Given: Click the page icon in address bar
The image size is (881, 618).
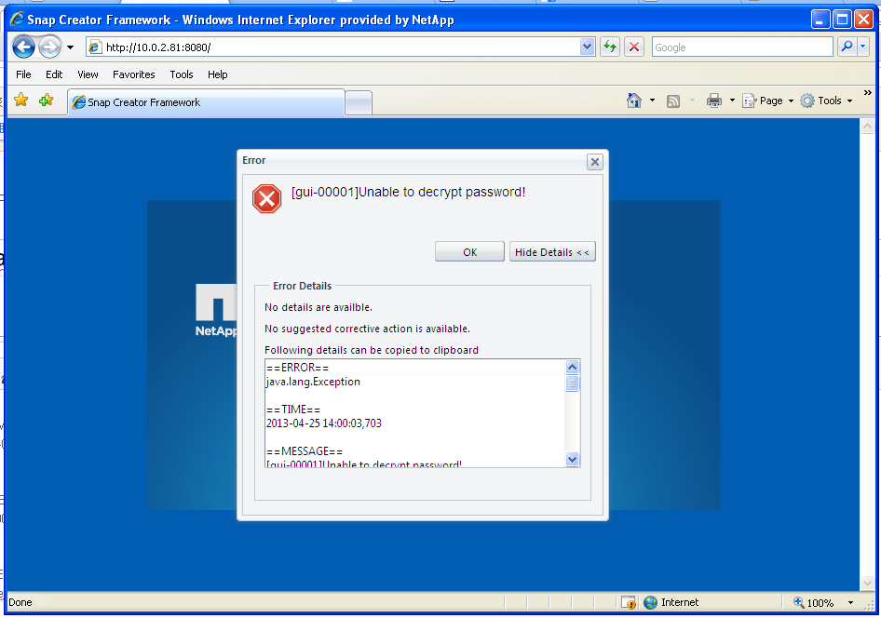Looking at the screenshot, I should coord(96,47).
